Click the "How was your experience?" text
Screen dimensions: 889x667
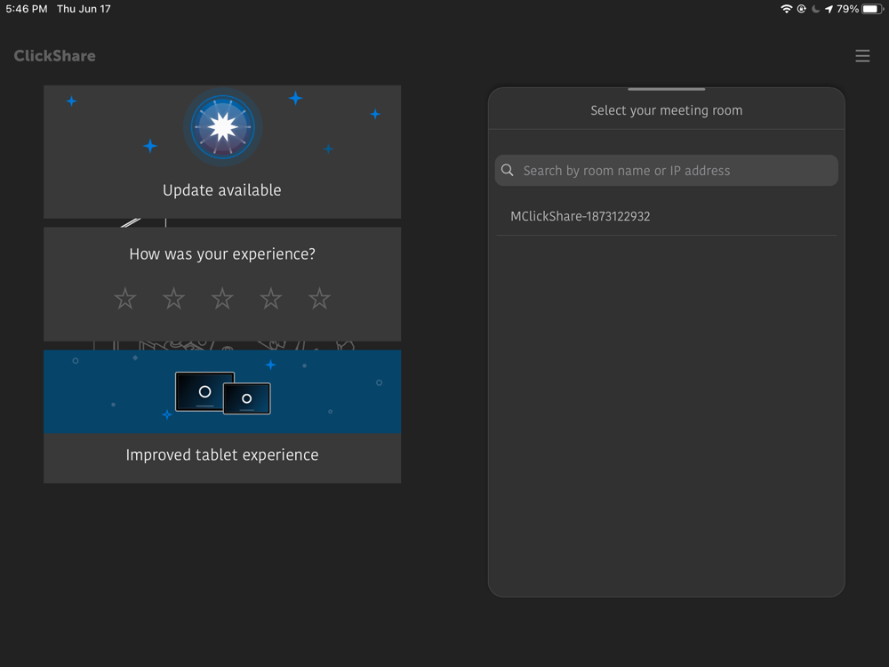pos(222,254)
